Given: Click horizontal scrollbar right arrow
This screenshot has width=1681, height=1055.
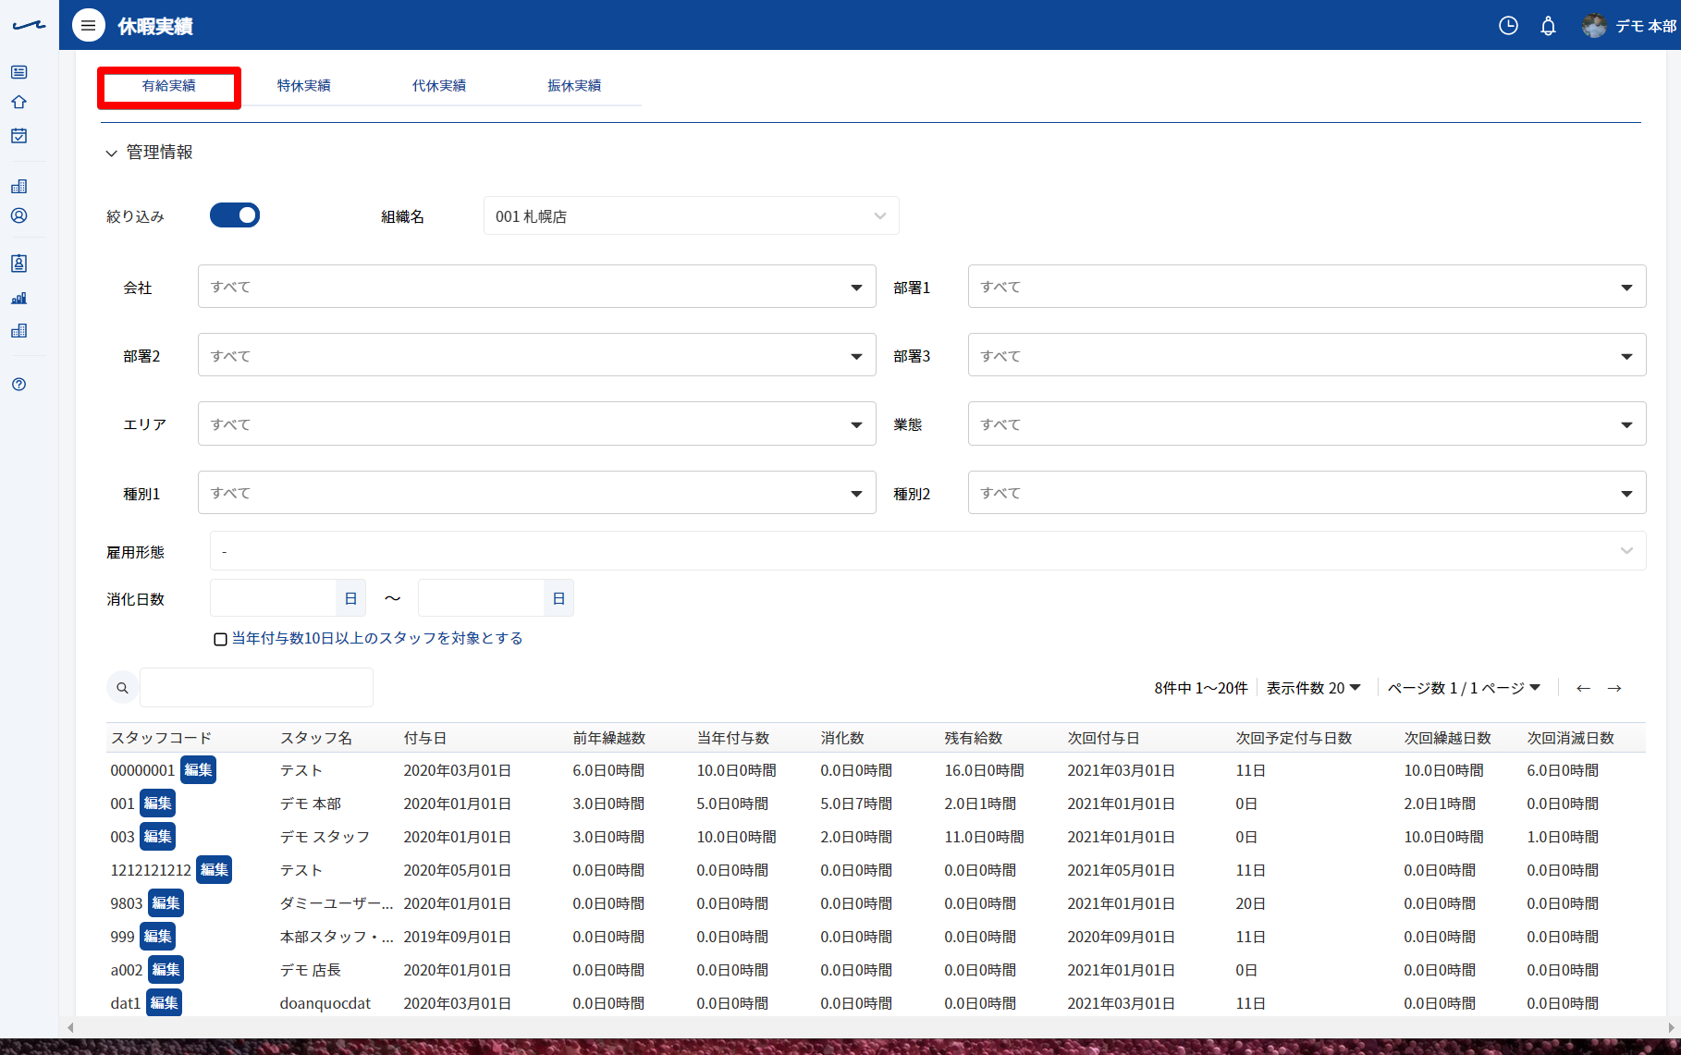Looking at the screenshot, I should 1672,1027.
